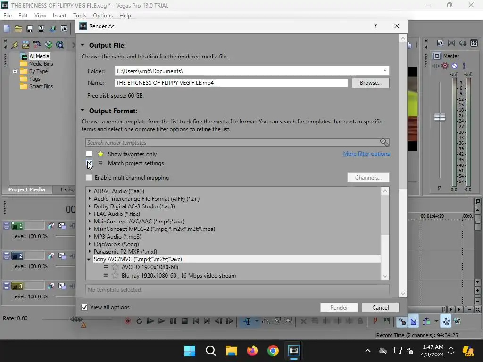Screen dimensions: 483x362
Task: Click Go to Start in transport bar
Action: tap(196, 321)
